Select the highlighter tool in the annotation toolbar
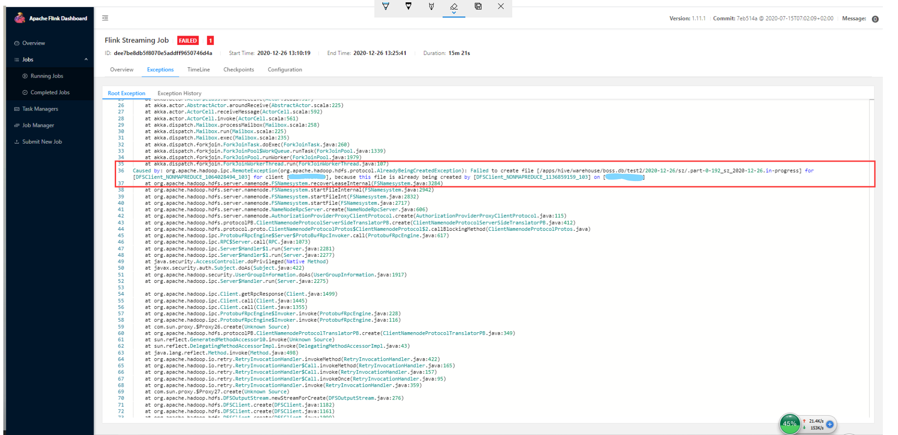Viewport: 898px width, 435px height. pyautogui.click(x=386, y=7)
